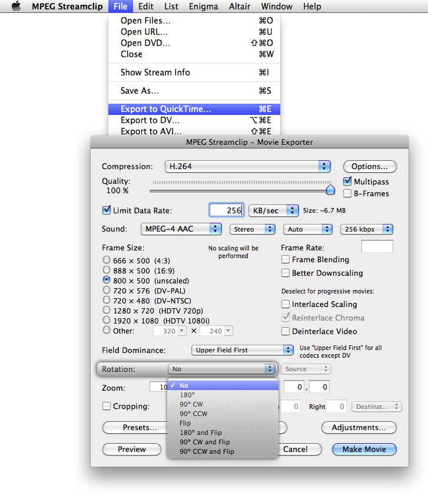Uncheck the Multipass checkbox
Viewport: 428px width, 495px height.
[x=347, y=181]
